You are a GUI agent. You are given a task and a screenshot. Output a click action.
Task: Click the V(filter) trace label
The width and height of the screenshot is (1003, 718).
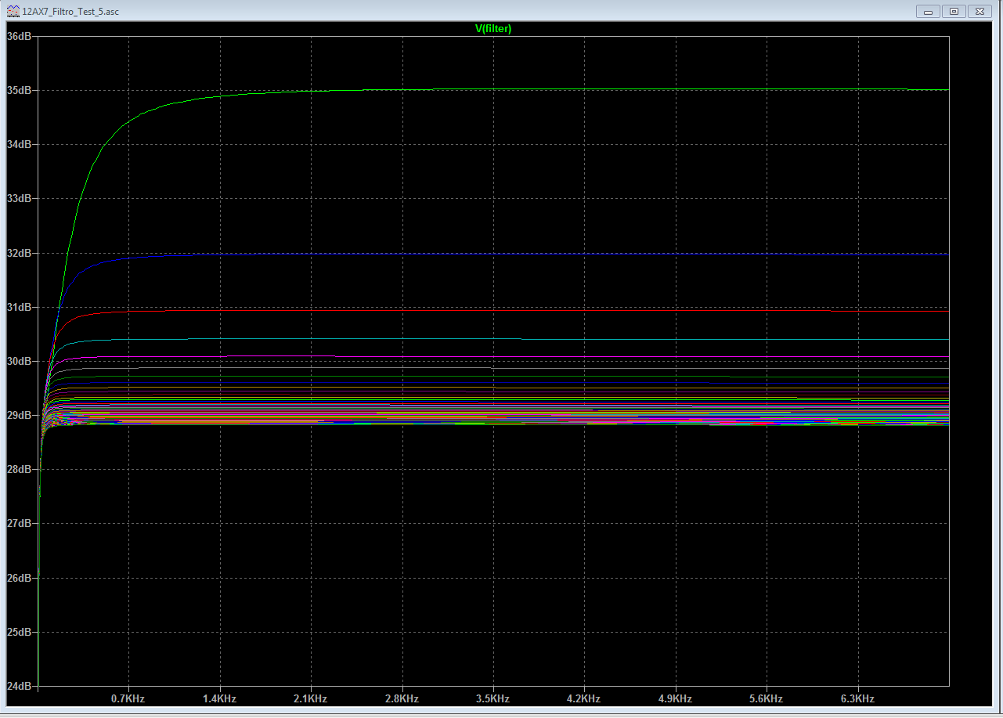pos(493,29)
